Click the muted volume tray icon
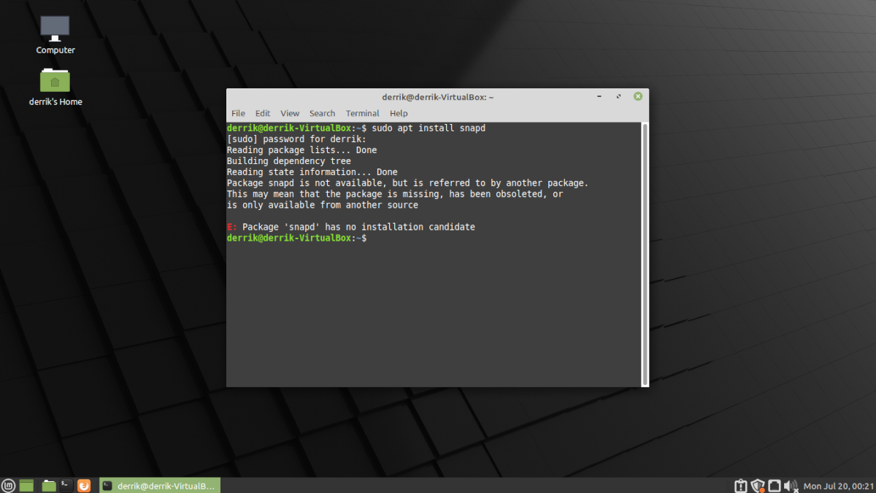 pos(791,485)
